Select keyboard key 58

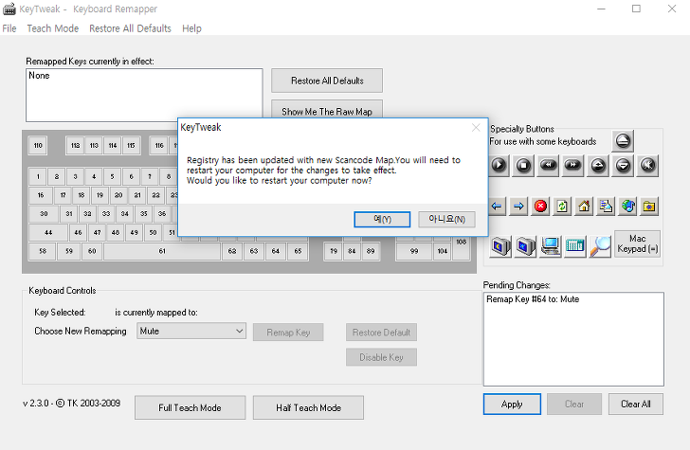point(43,251)
